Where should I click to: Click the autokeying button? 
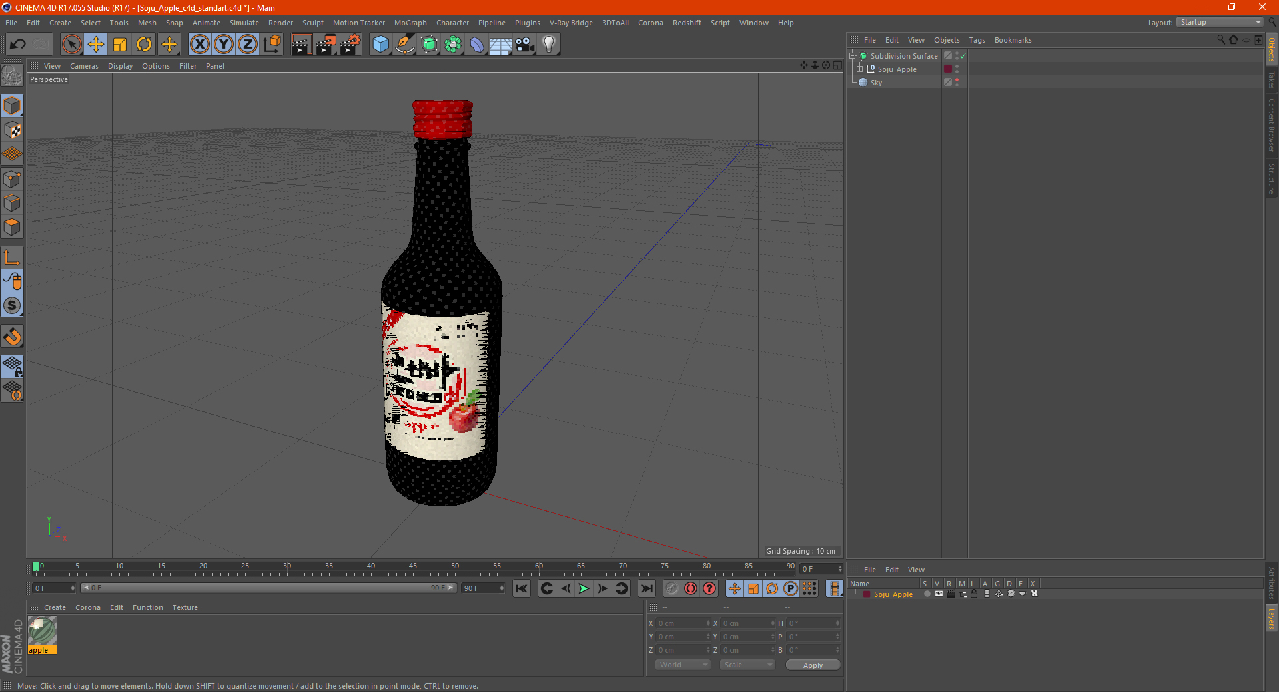click(691, 588)
